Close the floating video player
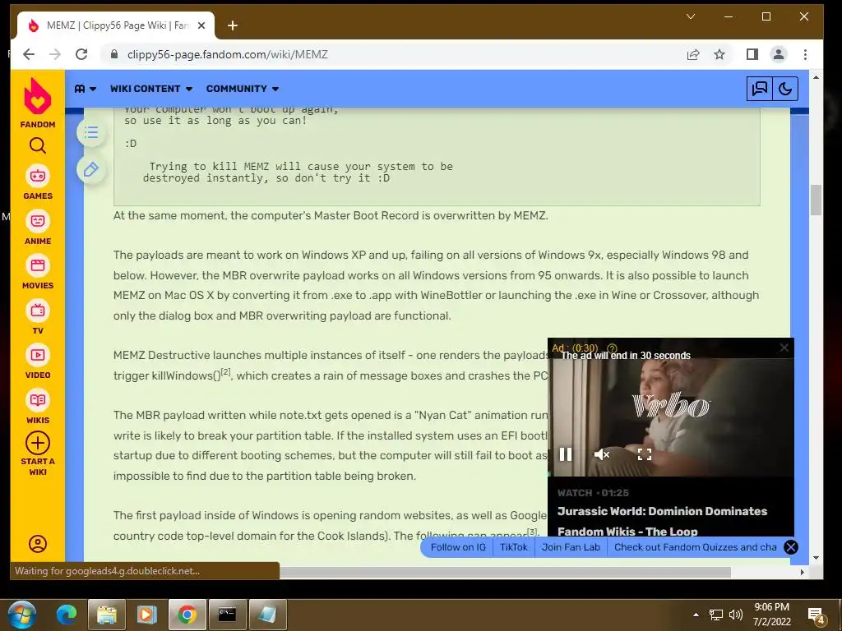Viewport: 842px width, 631px height. point(784,348)
